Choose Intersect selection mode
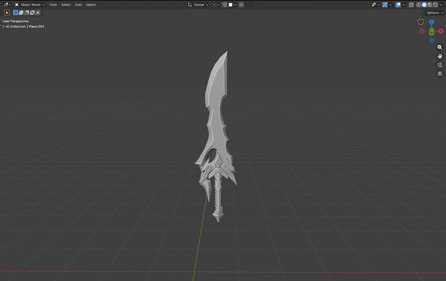The height and width of the screenshot is (281, 446). click(38, 13)
